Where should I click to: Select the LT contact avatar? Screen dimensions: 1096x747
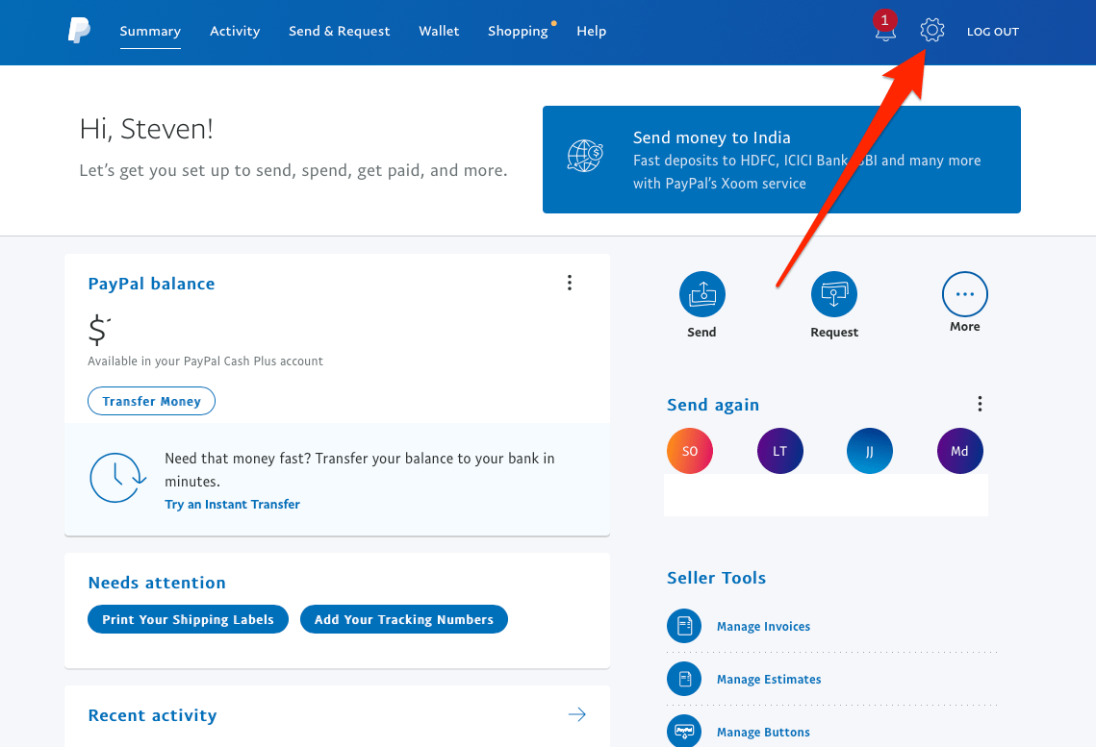(x=780, y=451)
